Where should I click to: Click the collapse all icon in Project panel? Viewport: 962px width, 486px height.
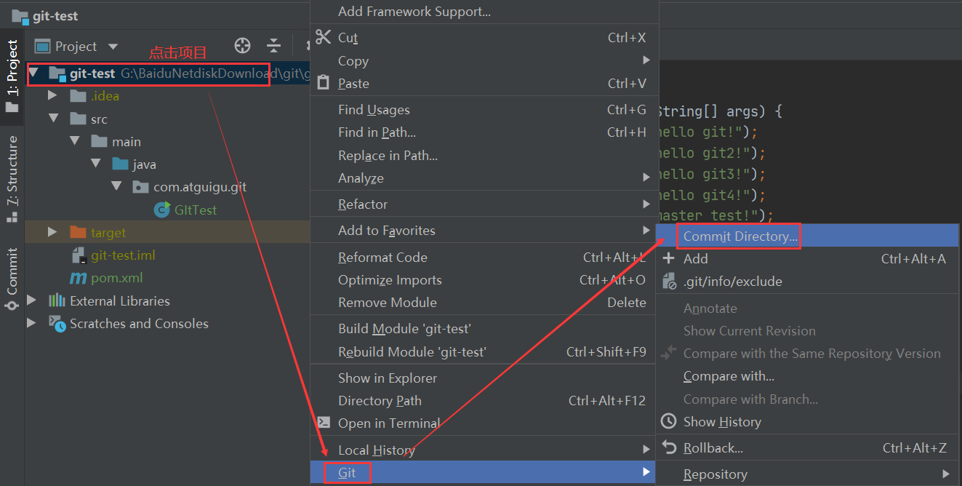(273, 46)
